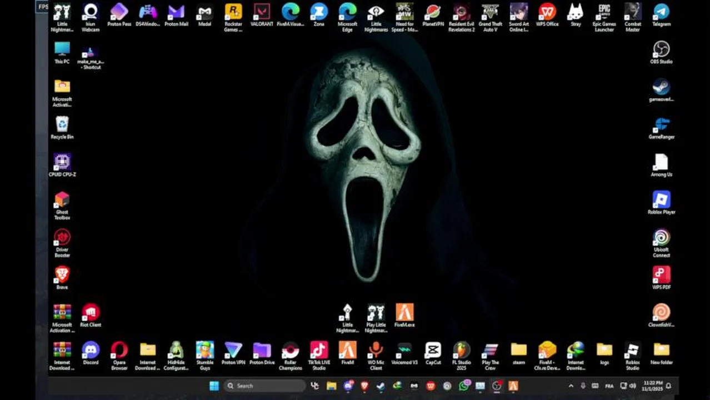This screenshot has width=710, height=400.
Task: Launch Roller Champions shortcut
Action: click(291, 356)
